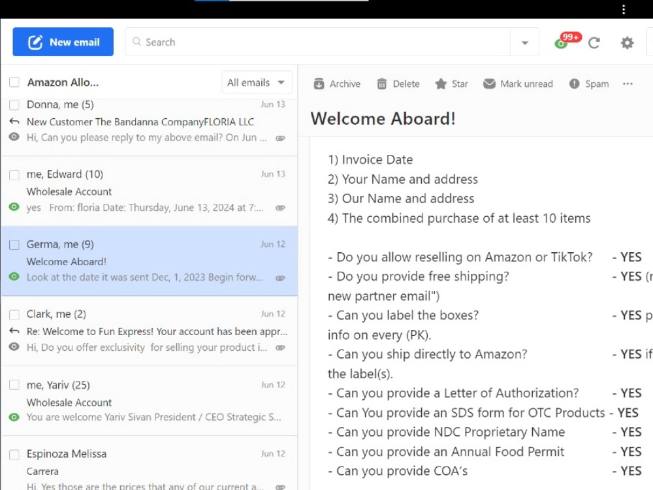Screen dimensions: 653x490
Task: Open the All emails filter dropdown
Action: 257,82
